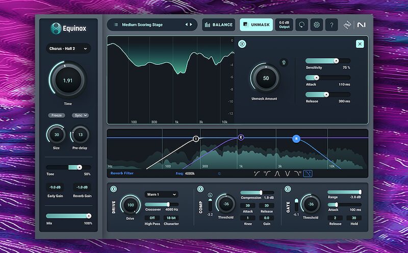Viewport: 408px width, 253px height.
Task: Open the help question mark button
Action: click(331, 24)
